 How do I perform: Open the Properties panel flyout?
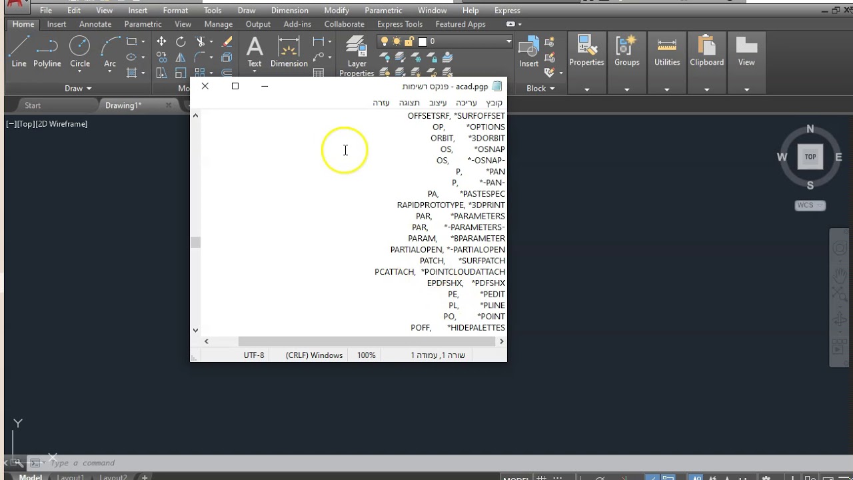(x=586, y=89)
